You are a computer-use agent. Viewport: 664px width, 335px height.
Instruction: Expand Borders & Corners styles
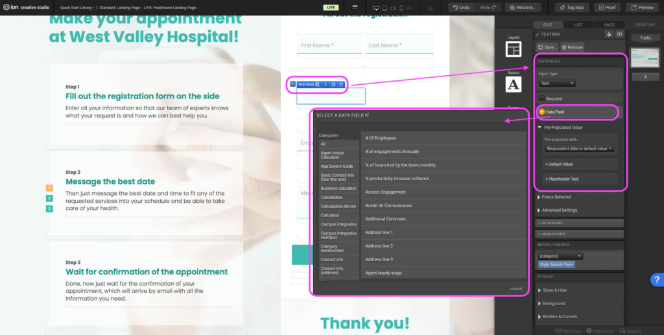click(x=557, y=316)
